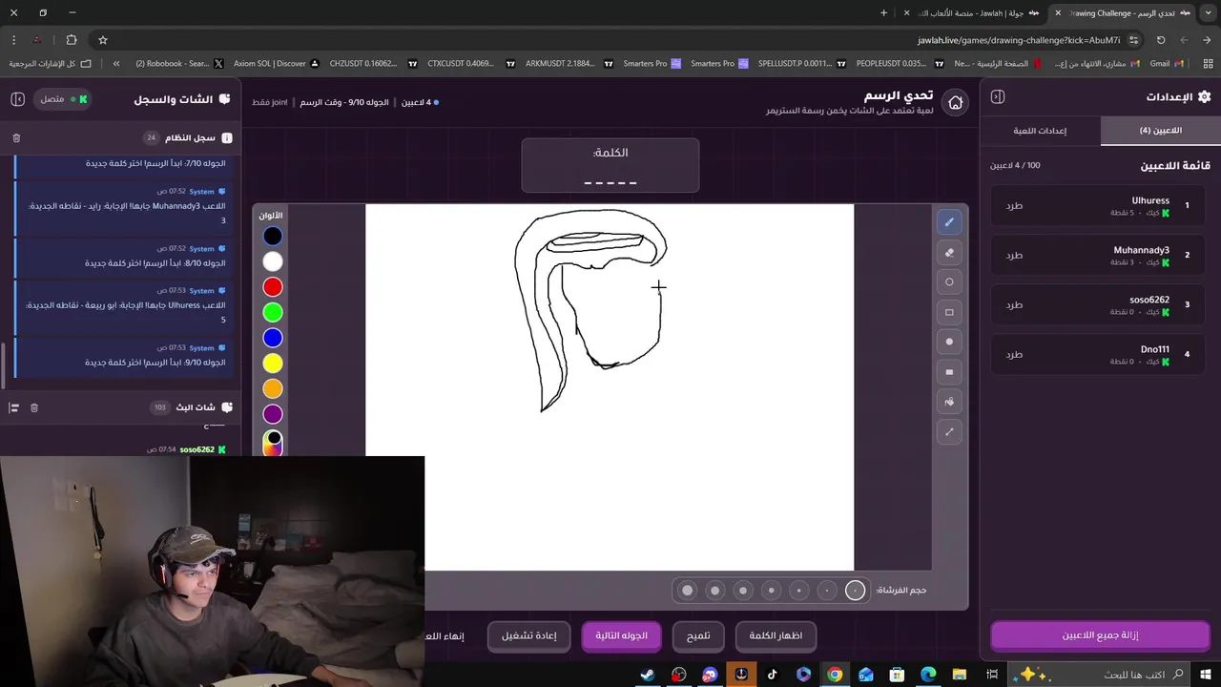Open Chrome's three-dot menu
1221x687 pixels.
13,40
